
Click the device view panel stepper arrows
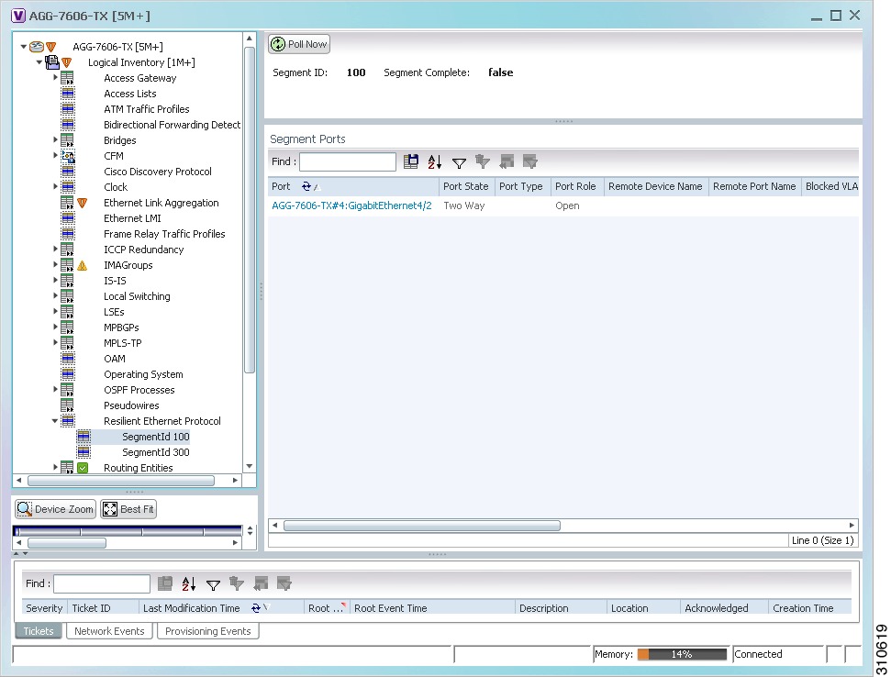250,530
